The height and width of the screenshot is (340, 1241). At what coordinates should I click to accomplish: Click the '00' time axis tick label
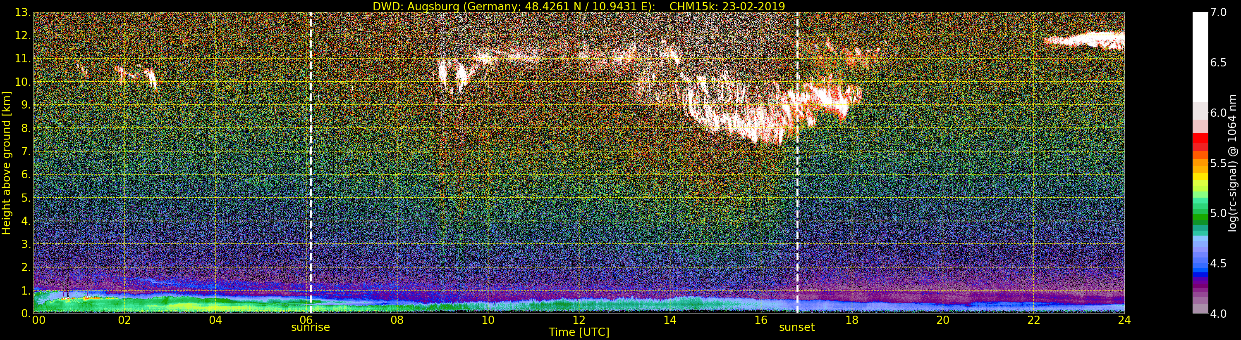pos(38,320)
